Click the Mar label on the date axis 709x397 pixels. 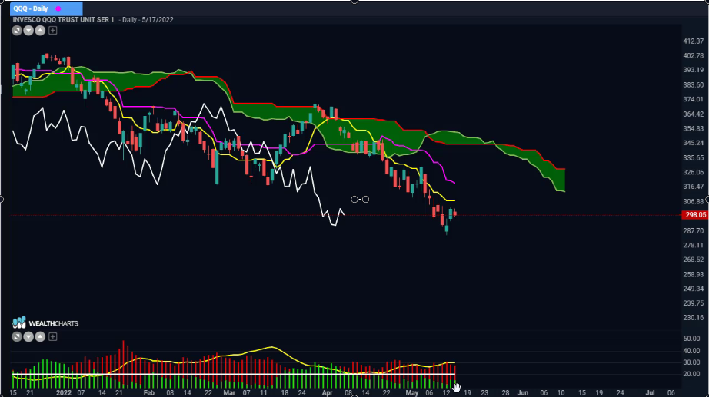pos(229,393)
